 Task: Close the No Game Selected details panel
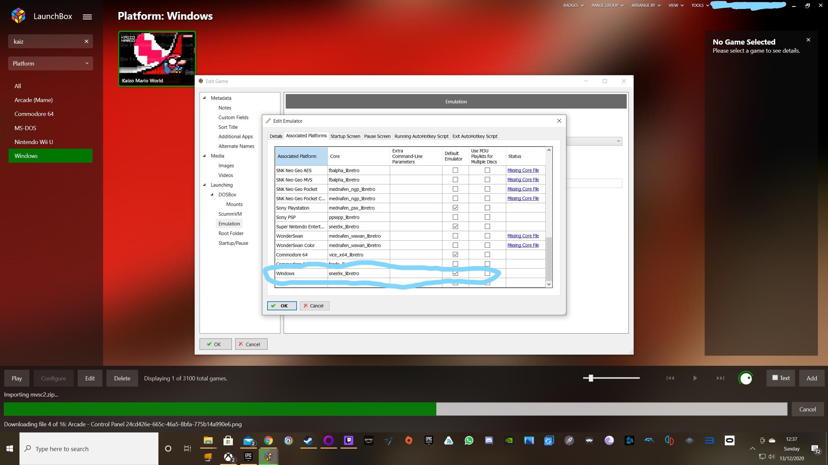pyautogui.click(x=808, y=40)
